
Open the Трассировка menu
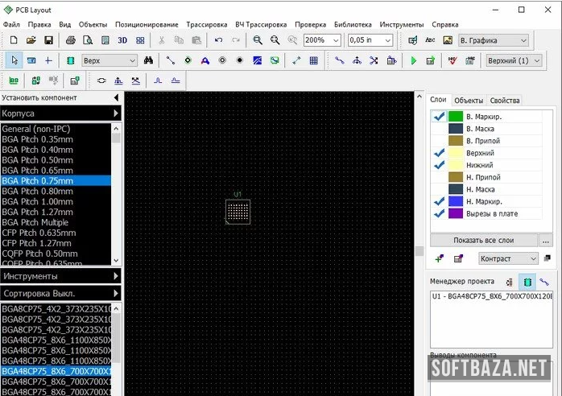(207, 25)
